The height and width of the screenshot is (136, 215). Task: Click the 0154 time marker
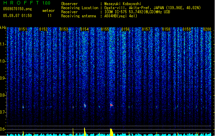(84, 29)
